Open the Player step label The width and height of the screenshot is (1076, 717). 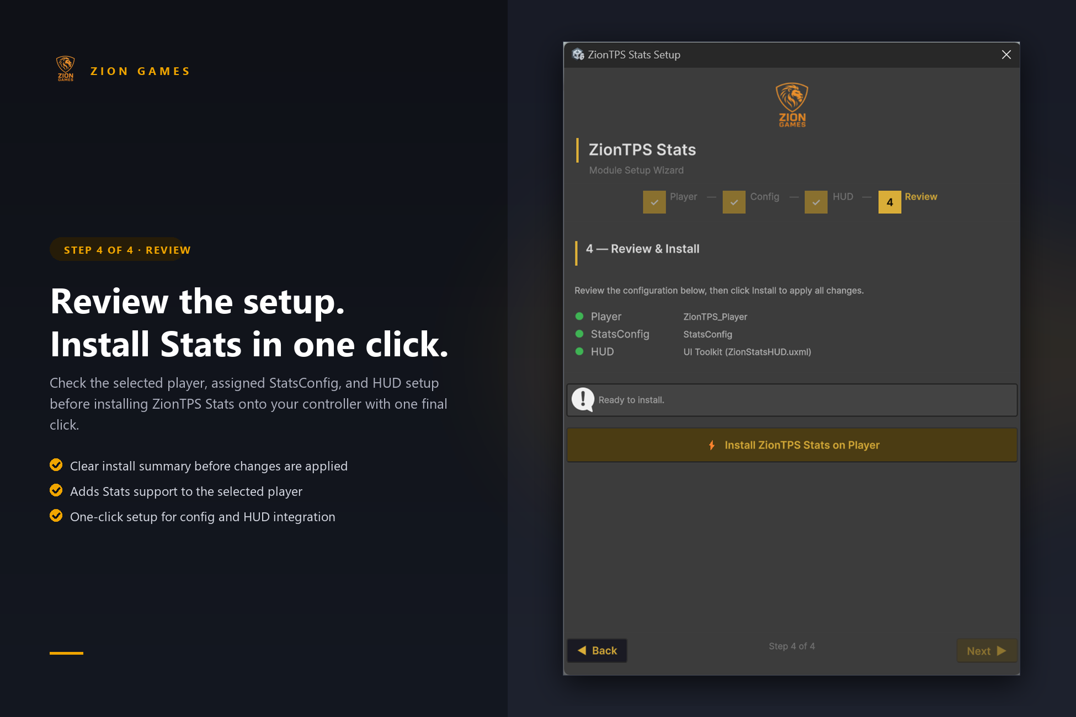pos(683,196)
